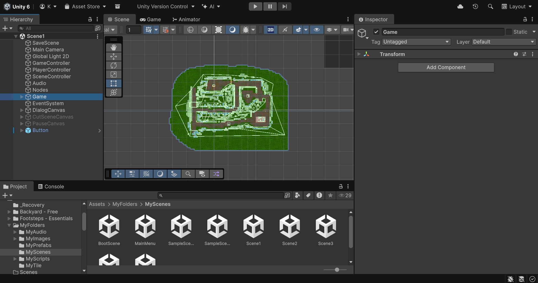Switch to the Animator tab
This screenshot has height=283, width=538.
(186, 19)
